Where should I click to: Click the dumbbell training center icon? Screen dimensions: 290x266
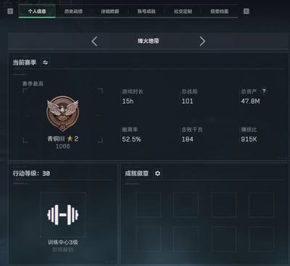tap(63, 215)
